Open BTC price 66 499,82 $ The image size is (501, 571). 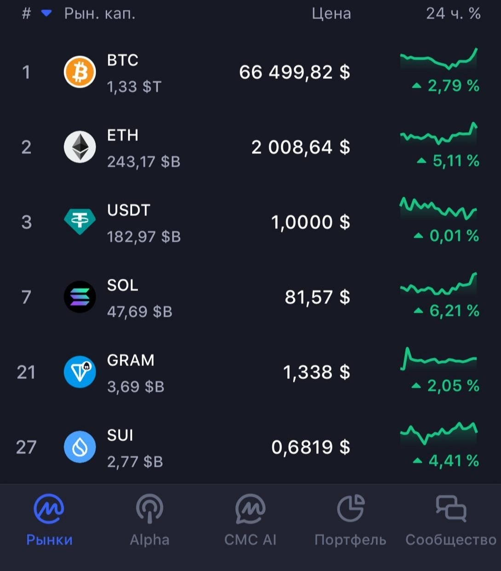(x=294, y=72)
